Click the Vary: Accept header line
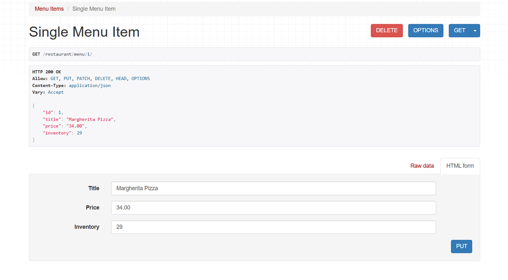 click(x=48, y=92)
